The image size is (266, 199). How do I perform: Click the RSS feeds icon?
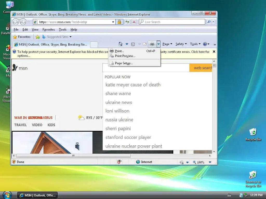[133, 44]
